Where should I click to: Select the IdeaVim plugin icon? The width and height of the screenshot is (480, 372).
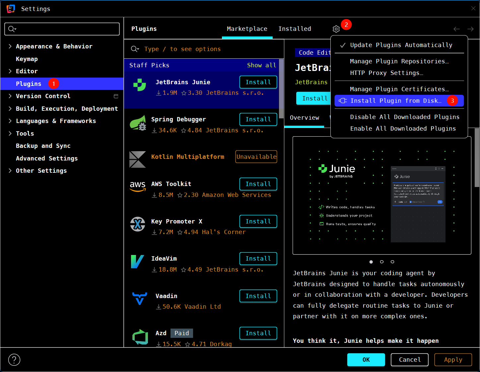click(x=138, y=262)
